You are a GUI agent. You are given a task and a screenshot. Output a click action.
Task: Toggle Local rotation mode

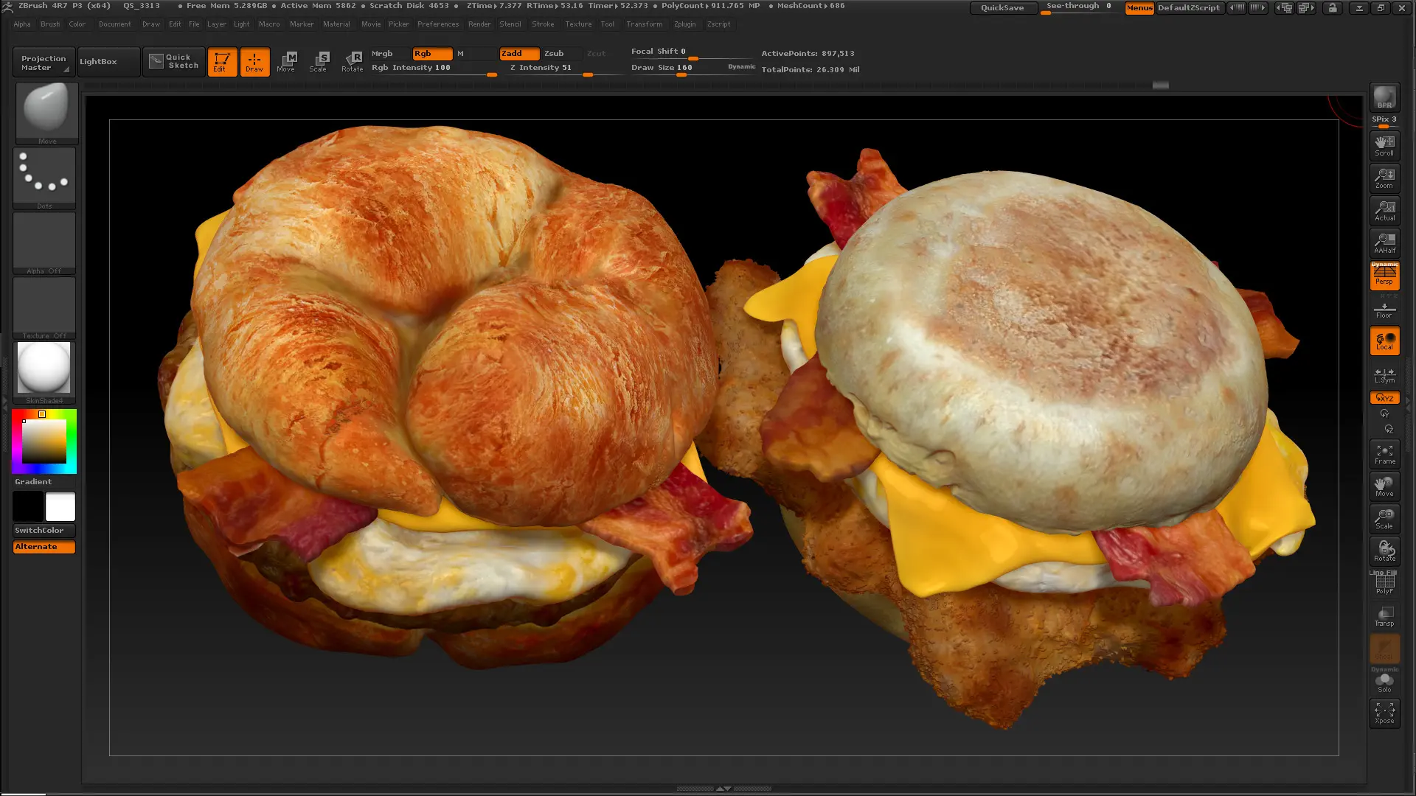click(1384, 341)
